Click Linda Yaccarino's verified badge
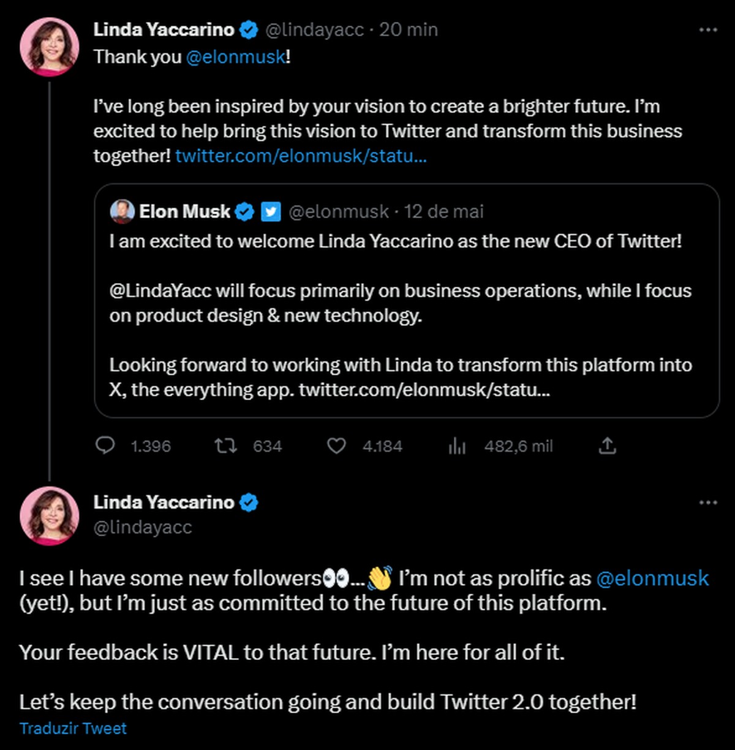This screenshot has width=735, height=750. (x=248, y=29)
